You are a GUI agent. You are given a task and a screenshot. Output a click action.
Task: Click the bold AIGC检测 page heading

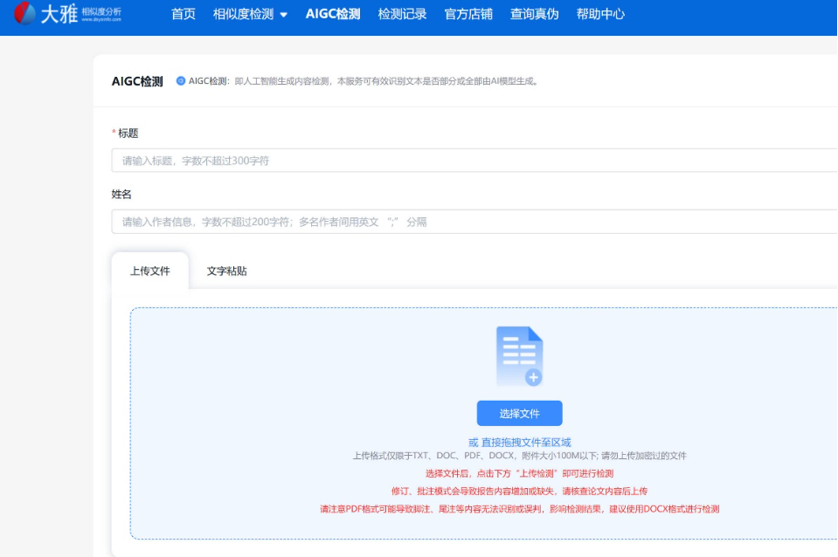tap(137, 81)
